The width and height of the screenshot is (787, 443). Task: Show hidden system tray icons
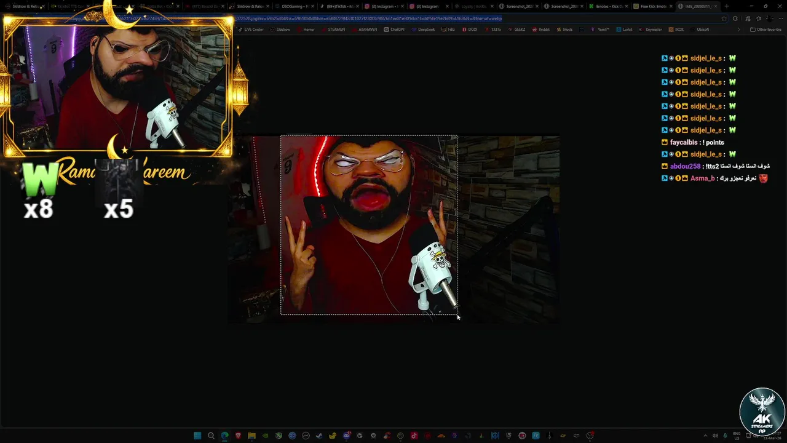(x=705, y=436)
